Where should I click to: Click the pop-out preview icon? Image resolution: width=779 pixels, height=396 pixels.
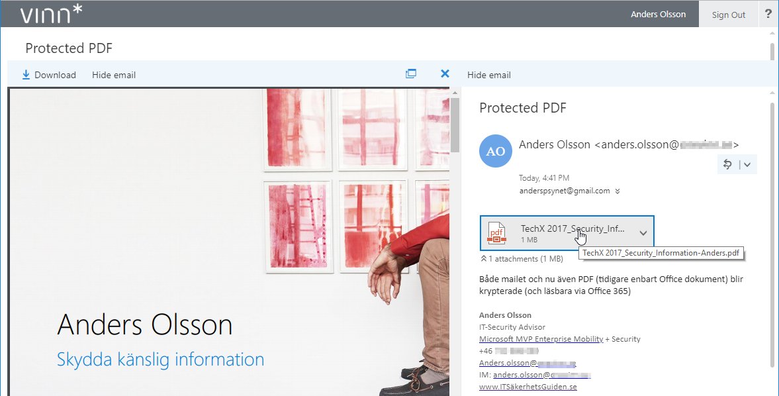pyautogui.click(x=411, y=74)
